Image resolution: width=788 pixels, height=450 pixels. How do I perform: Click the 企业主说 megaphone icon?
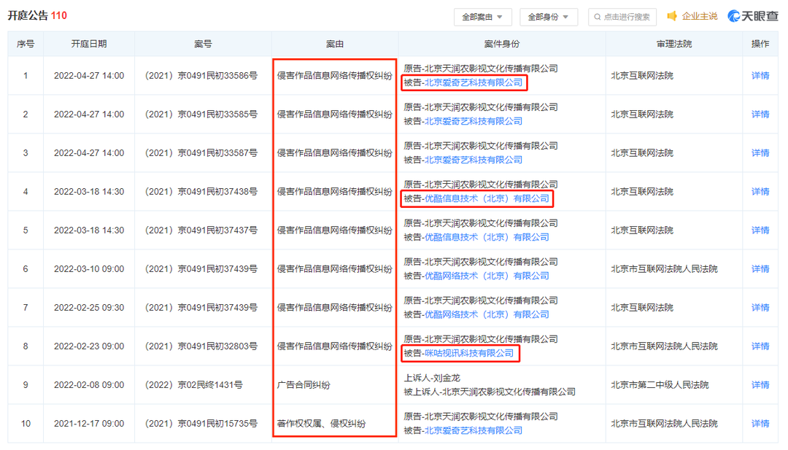point(672,16)
